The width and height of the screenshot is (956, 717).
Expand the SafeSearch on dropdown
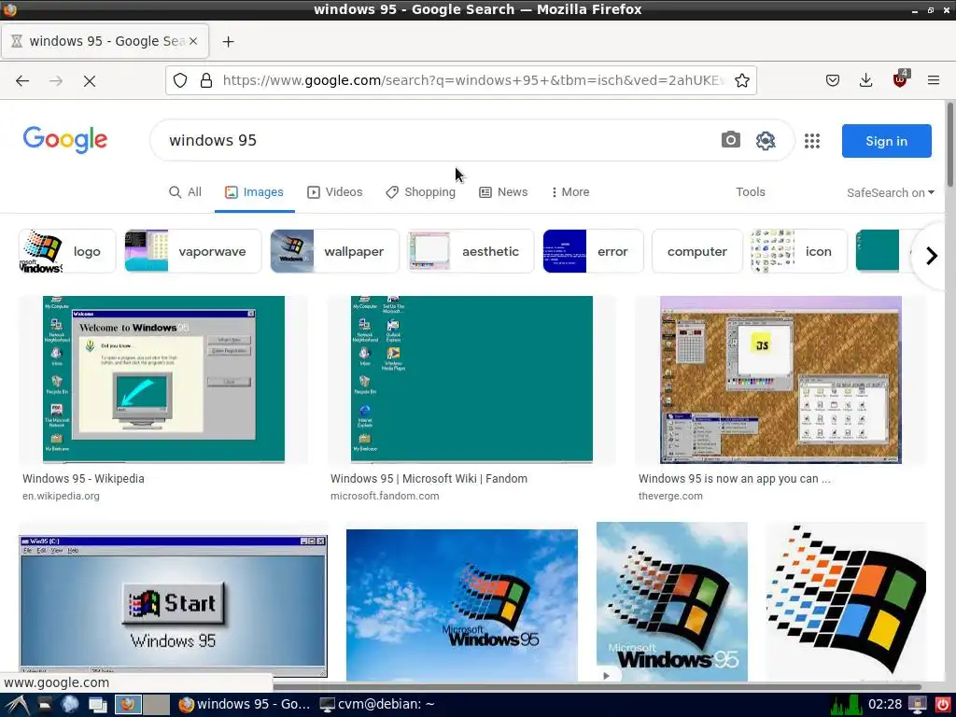[890, 192]
